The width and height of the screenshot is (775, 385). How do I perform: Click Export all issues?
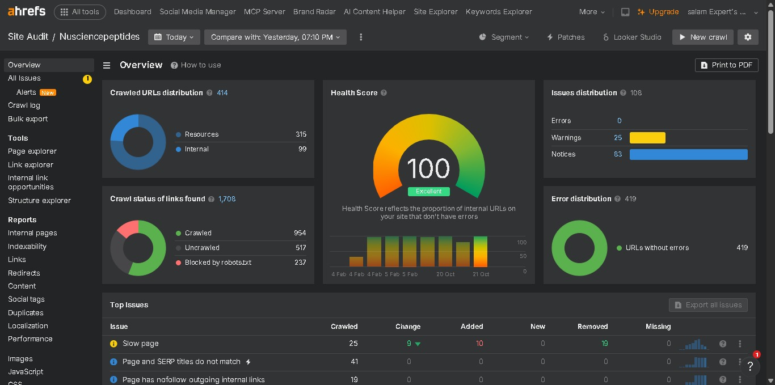click(708, 305)
